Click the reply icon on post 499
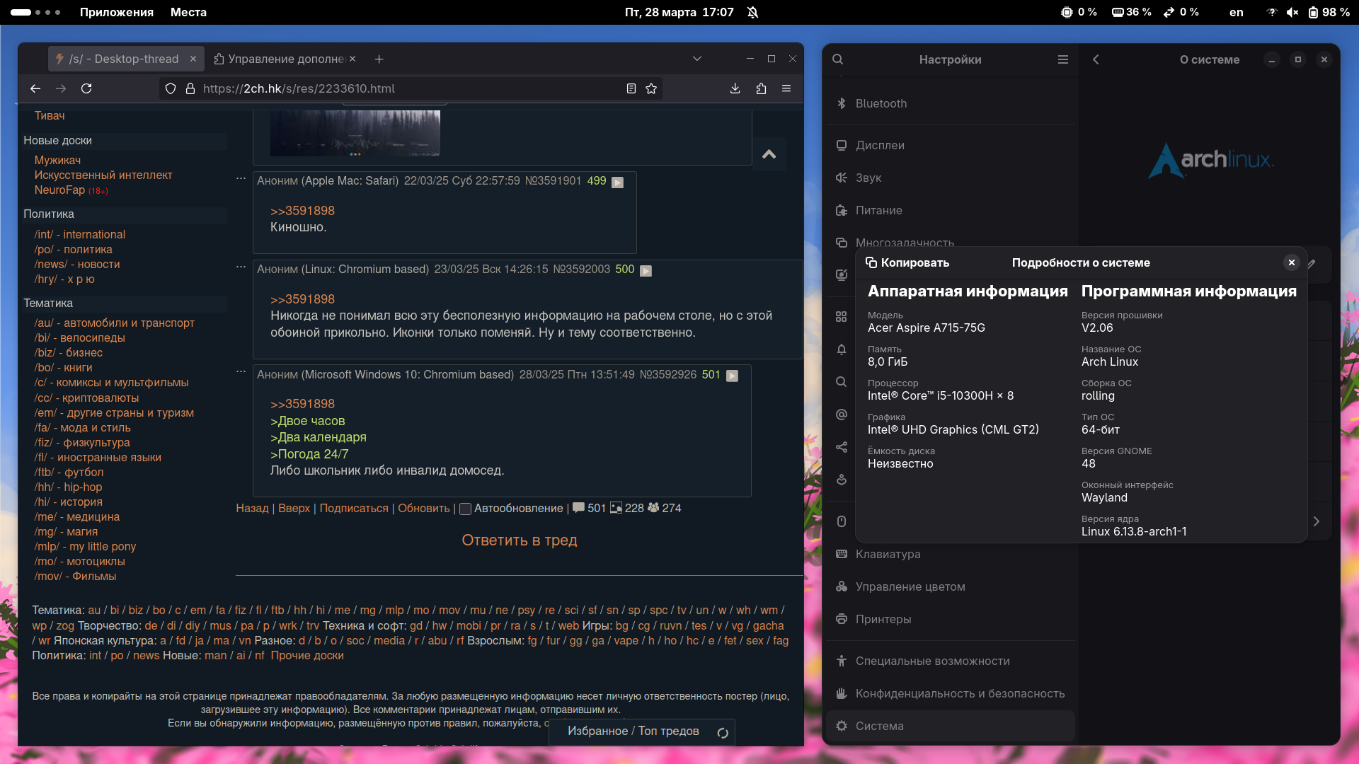The image size is (1359, 764). pos(617,182)
